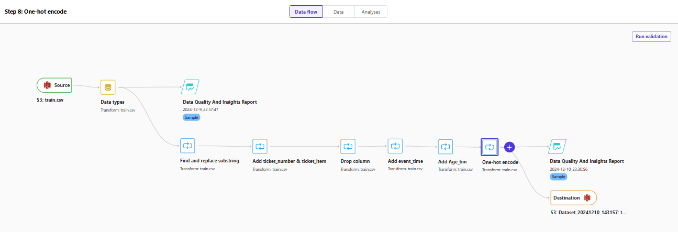Select the Add event_time transform node
The height and width of the screenshot is (232, 678).
pos(395,146)
